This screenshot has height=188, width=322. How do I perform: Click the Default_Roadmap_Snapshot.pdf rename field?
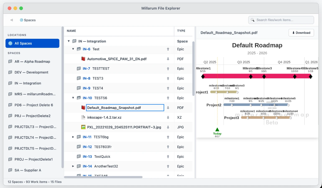[125, 108]
